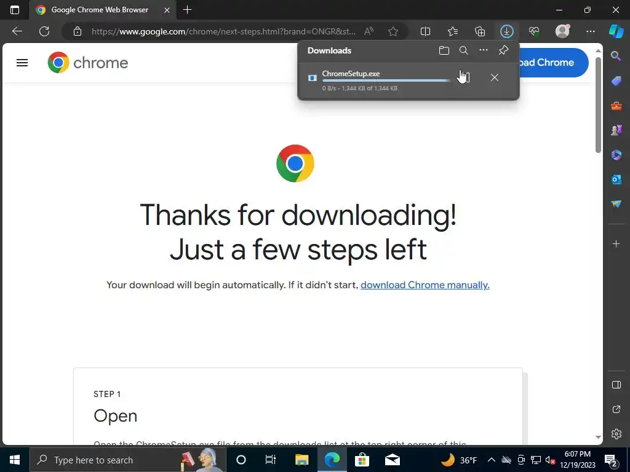Click the chrome logo in header
The height and width of the screenshot is (472, 630).
(x=87, y=63)
